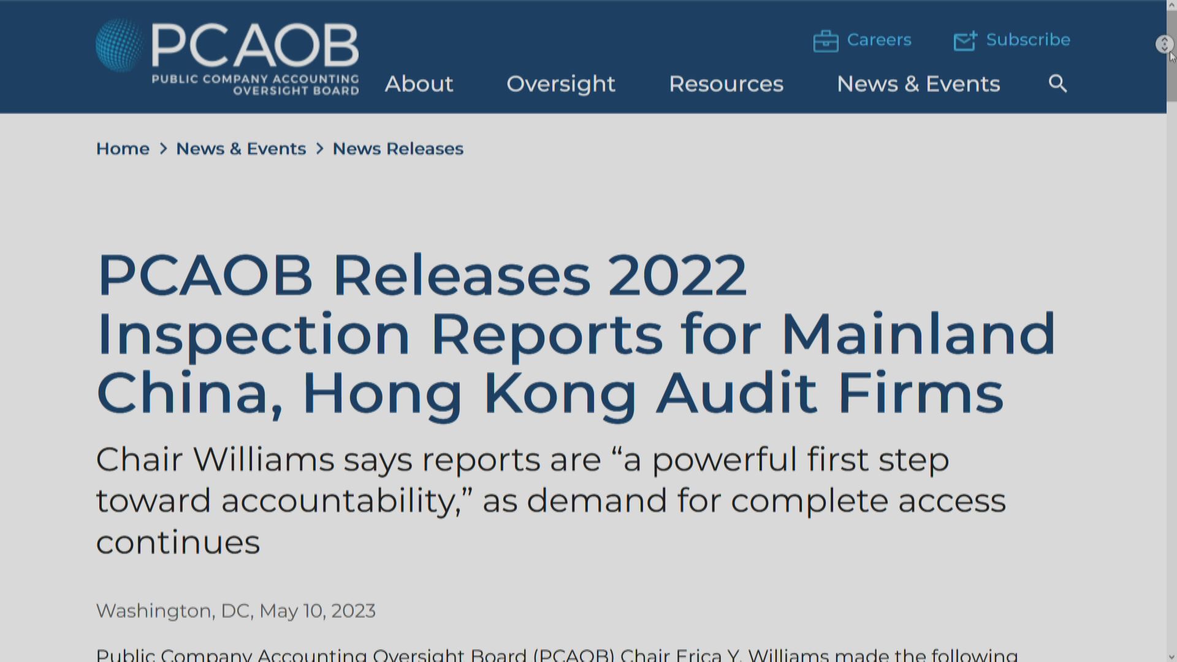Open the About menu

pyautogui.click(x=419, y=84)
